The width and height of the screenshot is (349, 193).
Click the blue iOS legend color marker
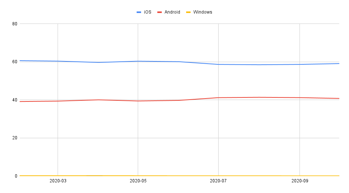139,12
